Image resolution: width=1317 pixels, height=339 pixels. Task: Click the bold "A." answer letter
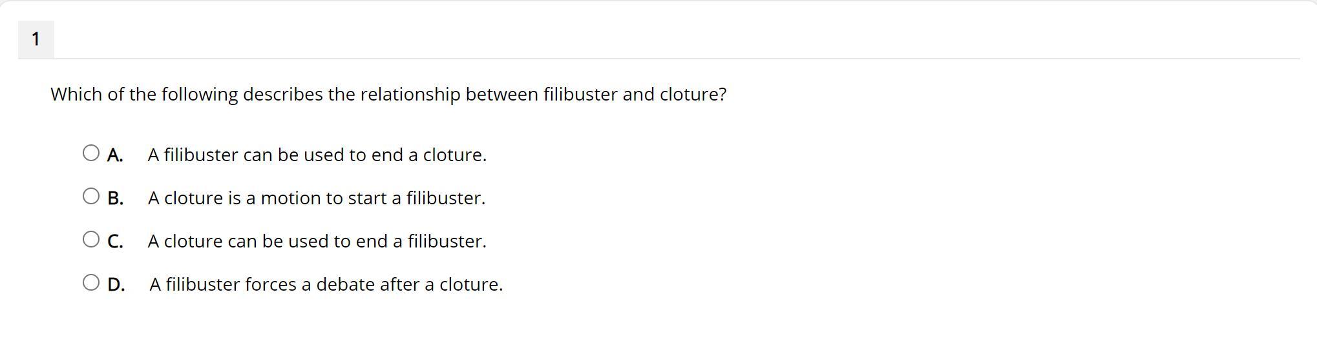click(115, 155)
